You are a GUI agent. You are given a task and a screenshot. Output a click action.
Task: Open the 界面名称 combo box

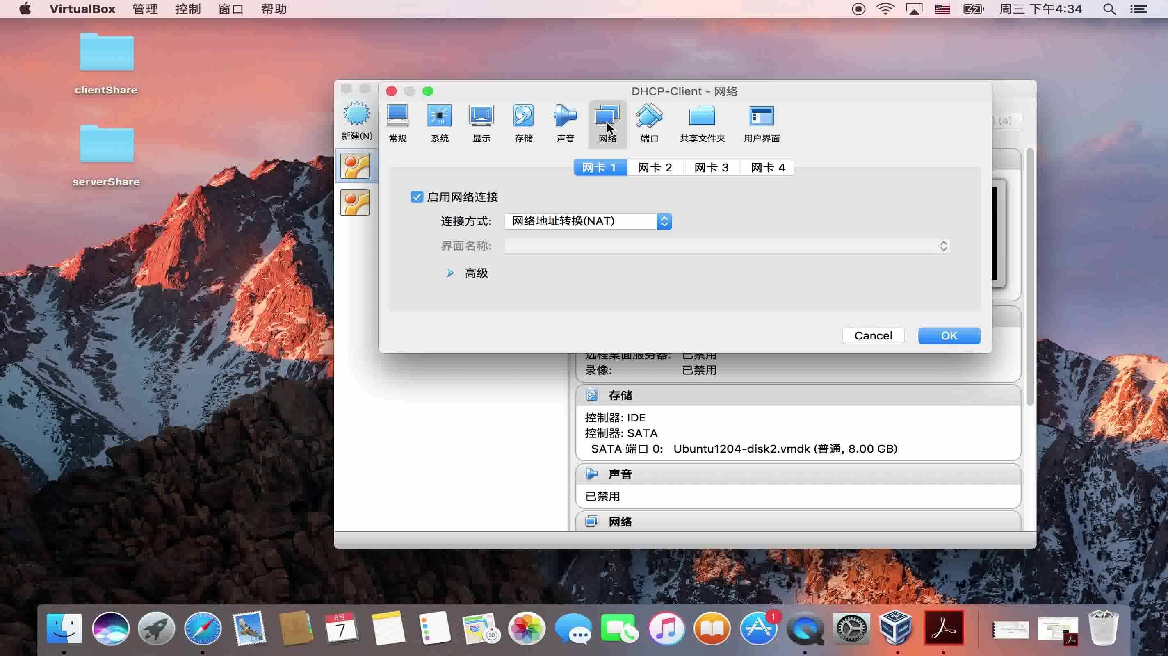click(x=727, y=246)
